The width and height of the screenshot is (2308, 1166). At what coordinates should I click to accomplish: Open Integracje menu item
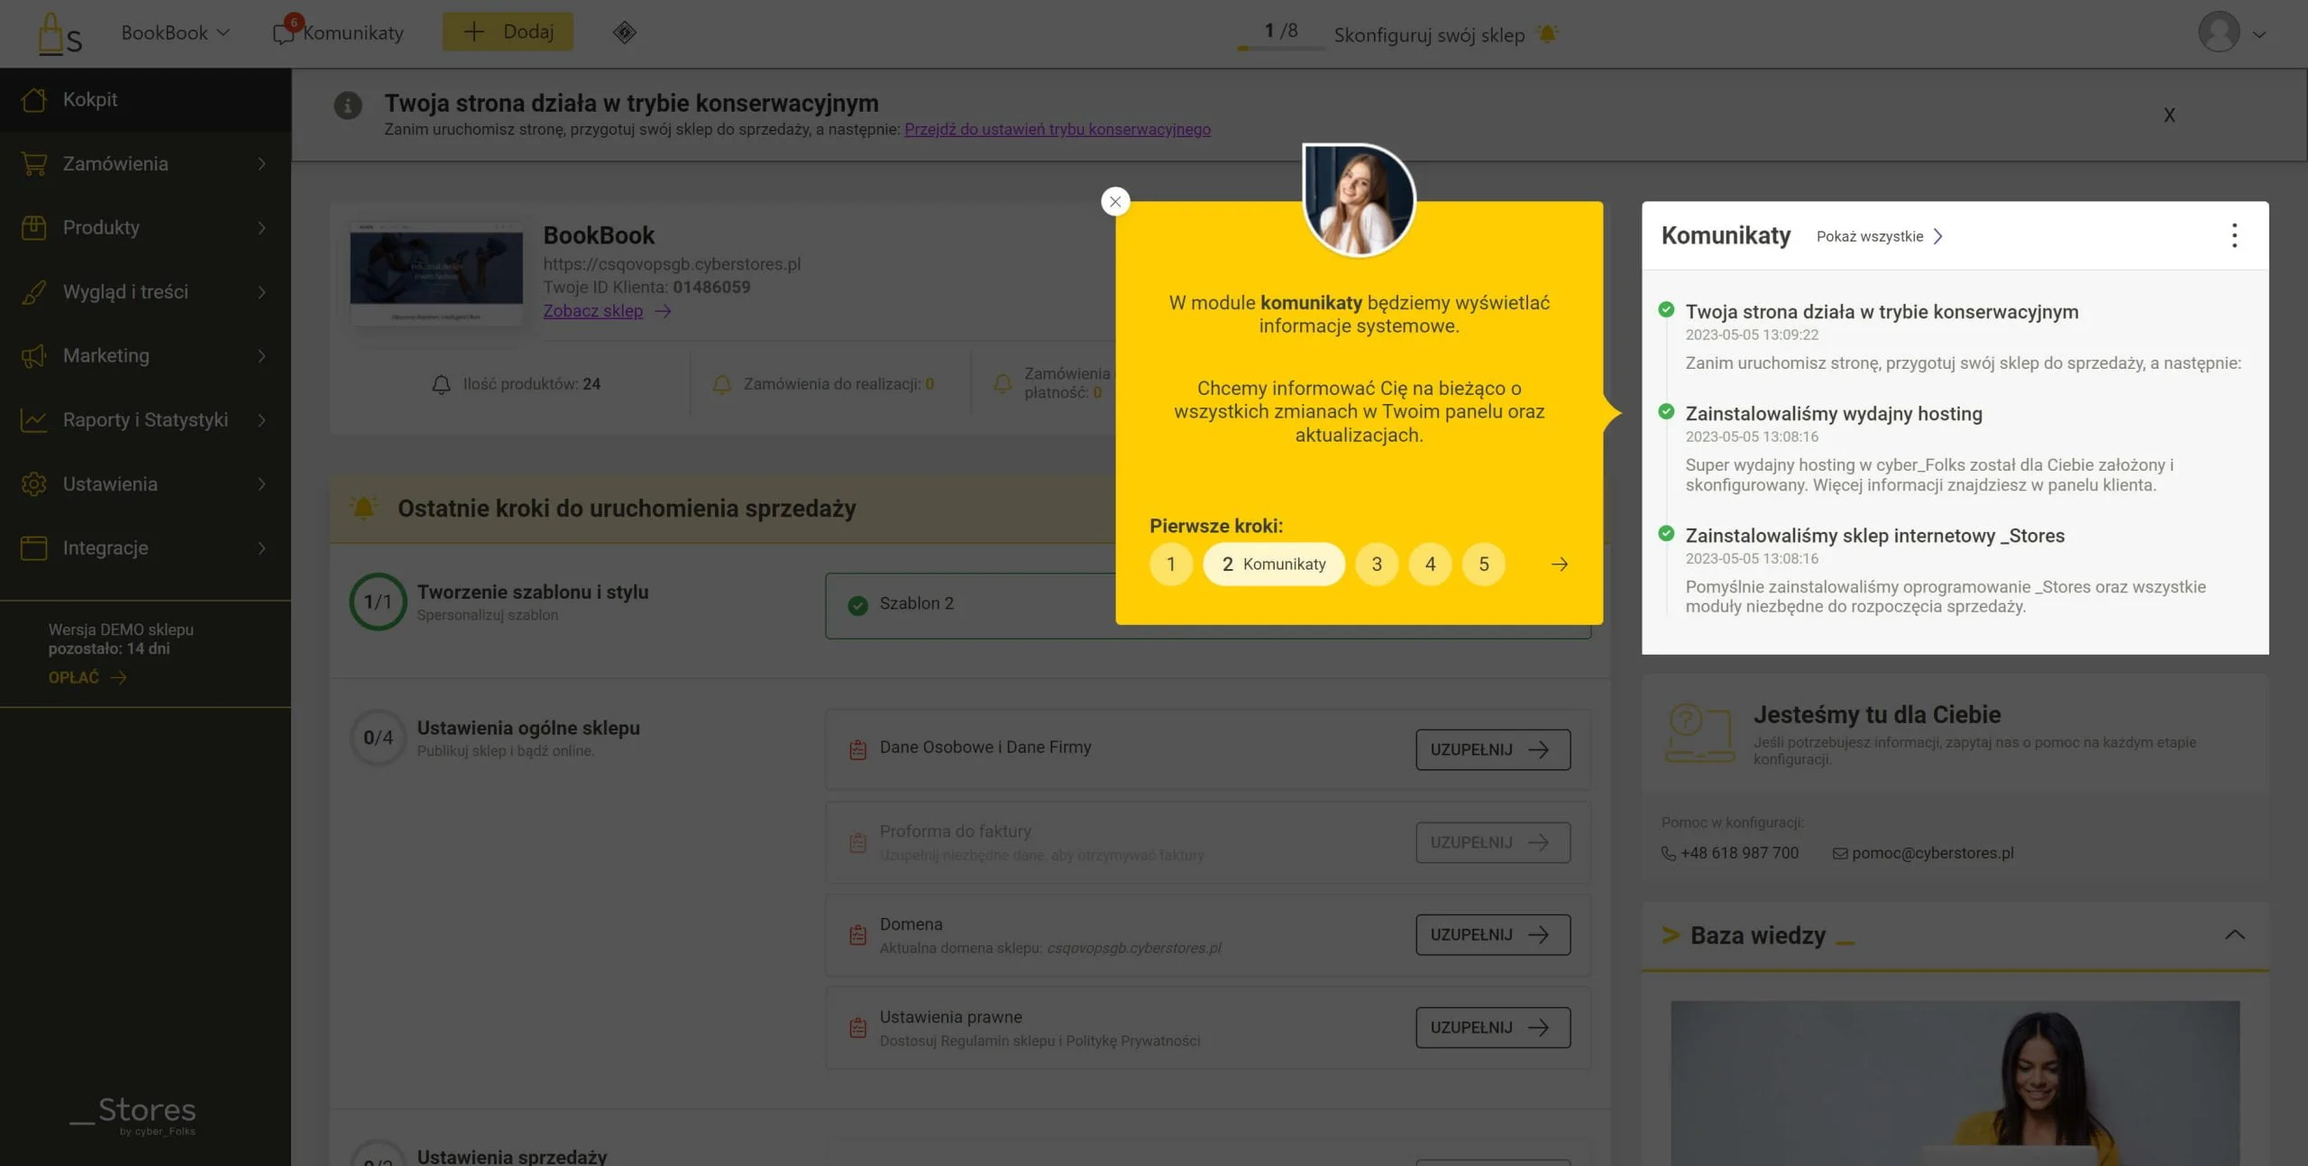[x=145, y=547]
